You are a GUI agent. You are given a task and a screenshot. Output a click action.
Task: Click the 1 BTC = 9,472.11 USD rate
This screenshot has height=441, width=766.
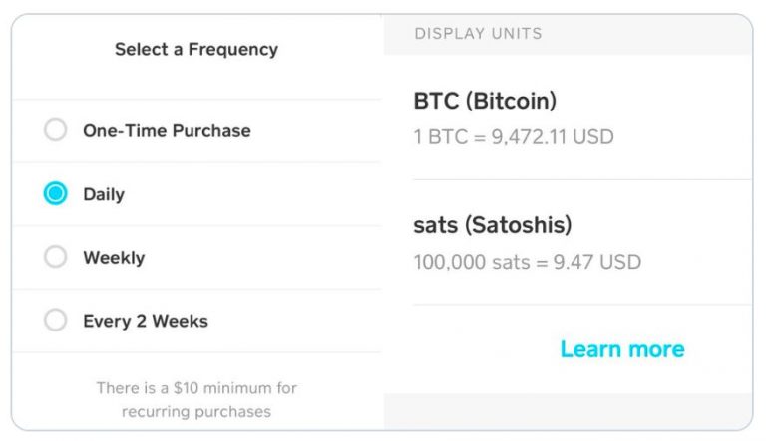(514, 136)
